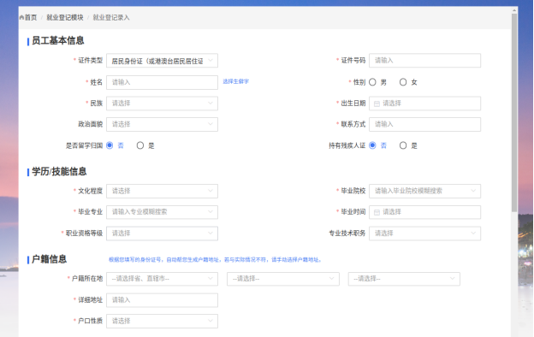Screen dimensions: 534x337
Task: Click scrollbar up arrow
Action: 514,10
